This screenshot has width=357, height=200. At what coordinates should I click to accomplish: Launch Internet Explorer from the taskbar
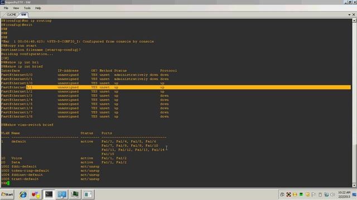coord(23,194)
